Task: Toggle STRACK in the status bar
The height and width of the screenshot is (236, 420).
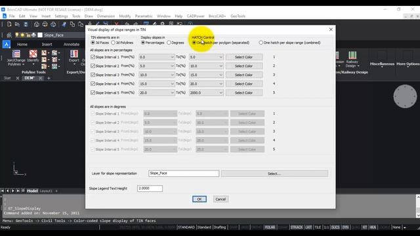Action: (297, 227)
